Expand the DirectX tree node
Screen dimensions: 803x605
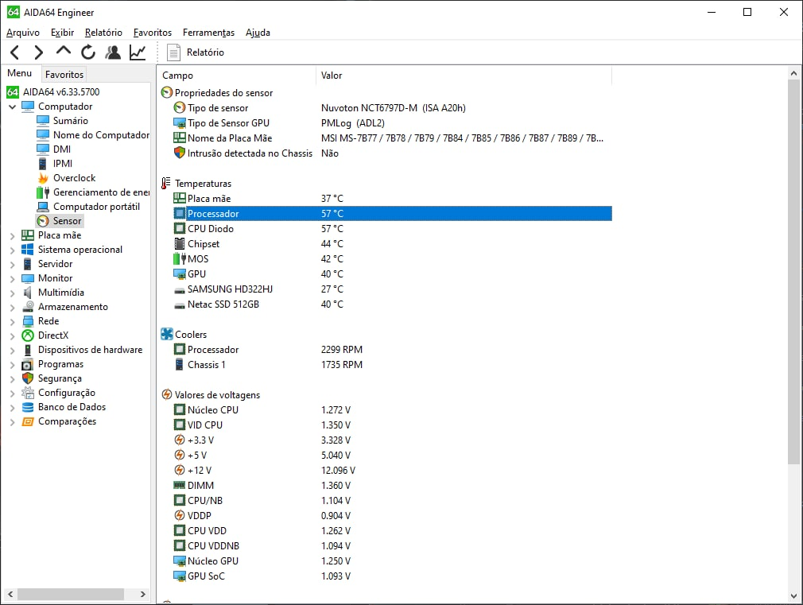(x=12, y=336)
